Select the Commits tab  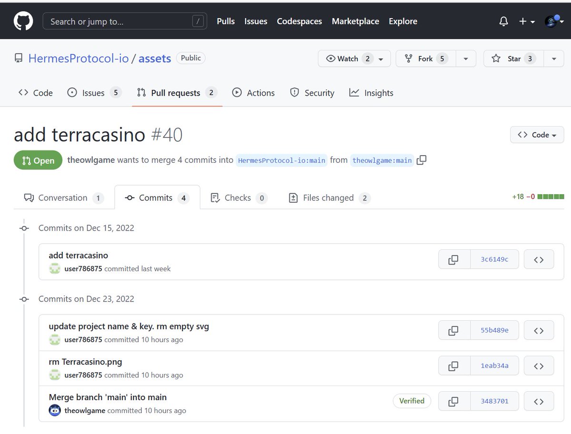point(157,197)
